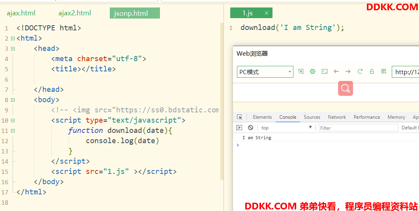This screenshot has width=419, height=211.
Task: Open the Elements DevTools tab
Action: (262, 117)
